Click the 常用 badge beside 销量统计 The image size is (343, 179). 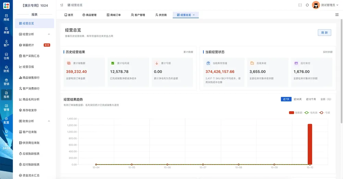pos(47,45)
